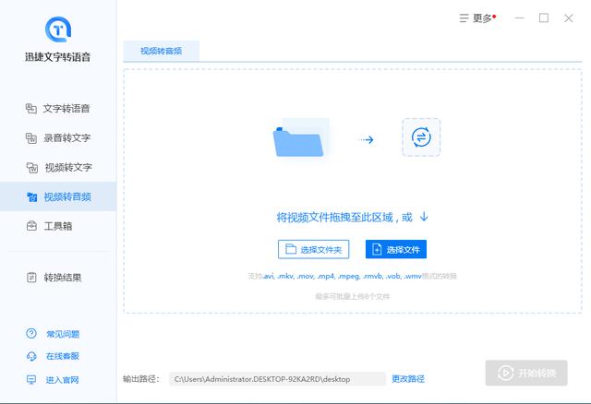This screenshot has height=404, width=591.
Task: Open the 在线客服 link
Action: 63,356
